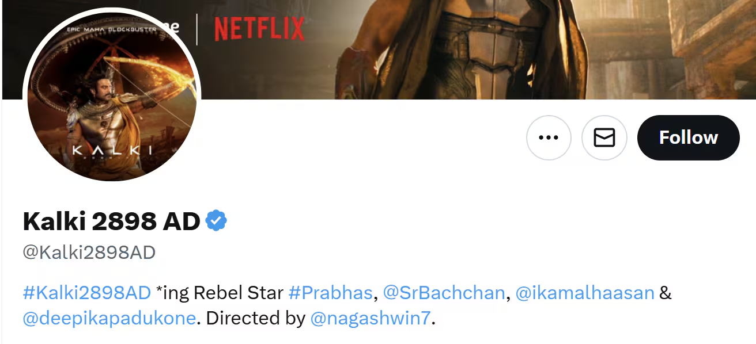Image resolution: width=756 pixels, height=344 pixels.
Task: Click the "Directed by" bio text
Action: [255, 318]
